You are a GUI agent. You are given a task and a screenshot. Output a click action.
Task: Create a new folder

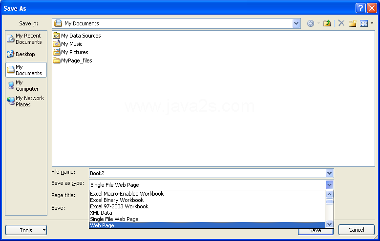point(352,23)
